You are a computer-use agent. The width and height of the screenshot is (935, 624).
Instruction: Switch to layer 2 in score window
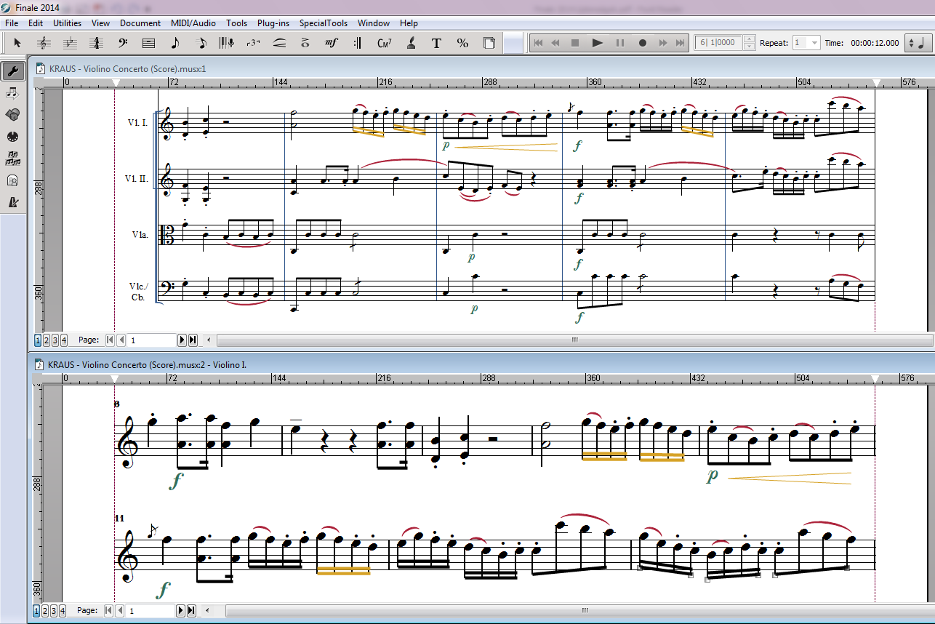[x=46, y=340]
